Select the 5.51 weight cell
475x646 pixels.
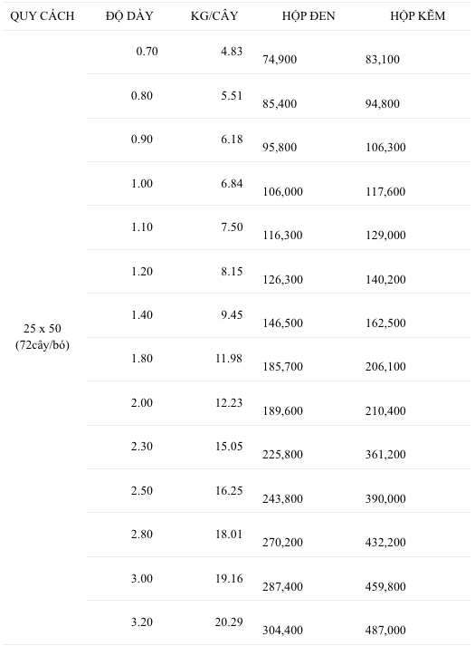click(232, 95)
